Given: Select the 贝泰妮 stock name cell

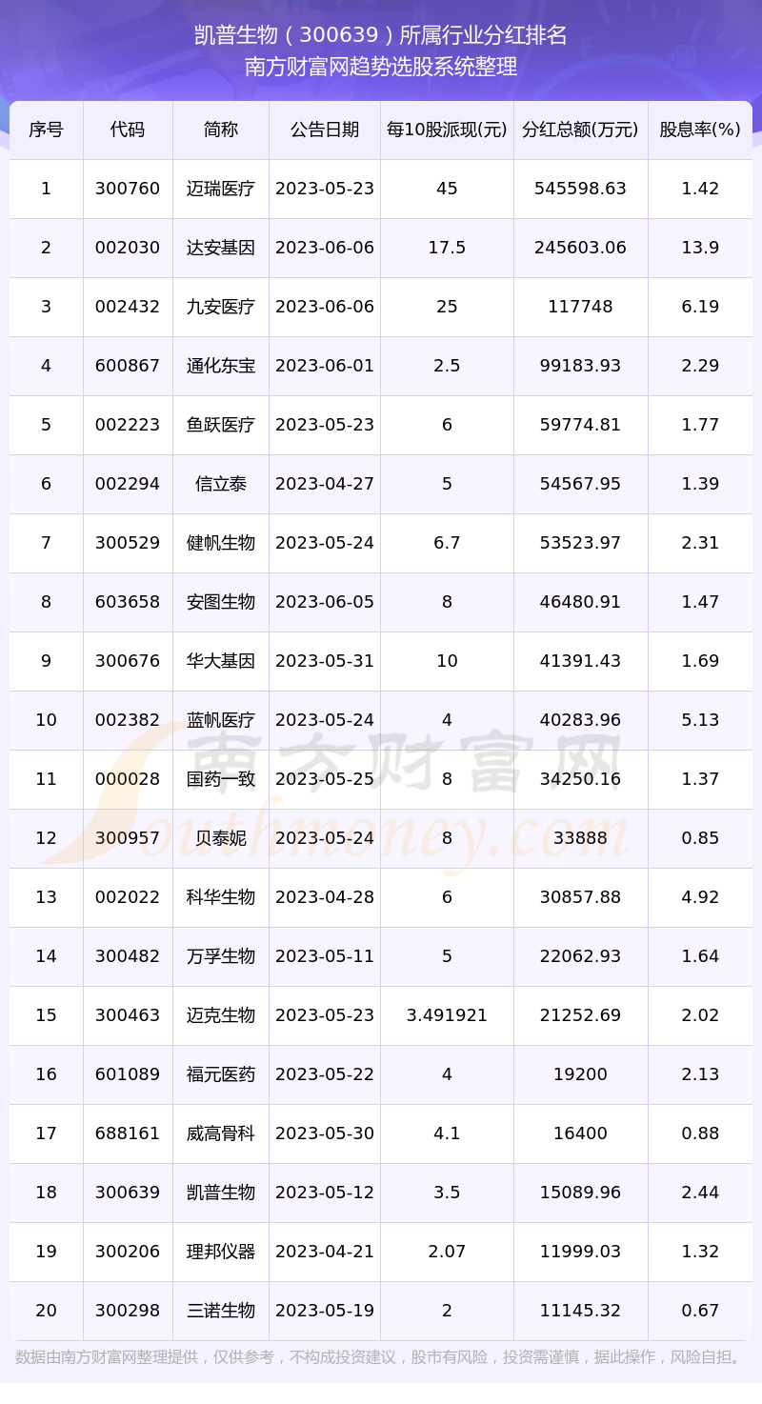Looking at the screenshot, I should point(221,838).
